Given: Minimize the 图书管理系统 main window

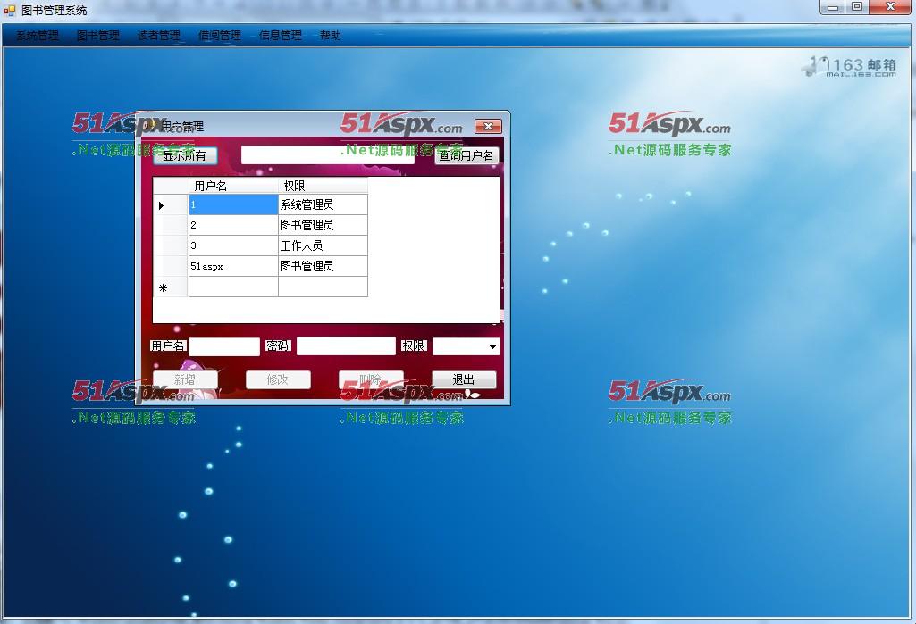Looking at the screenshot, I should coord(833,7).
